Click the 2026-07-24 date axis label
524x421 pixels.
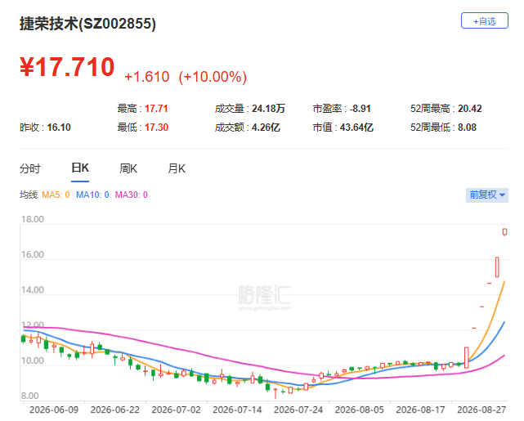click(x=298, y=410)
